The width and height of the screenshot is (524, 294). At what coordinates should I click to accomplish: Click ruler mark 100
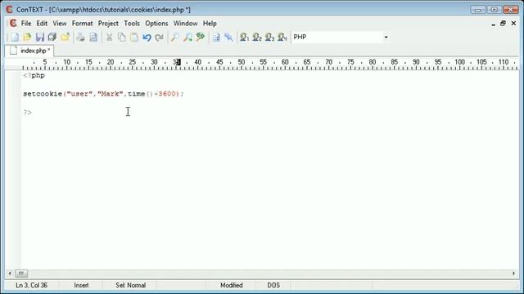[459, 62]
